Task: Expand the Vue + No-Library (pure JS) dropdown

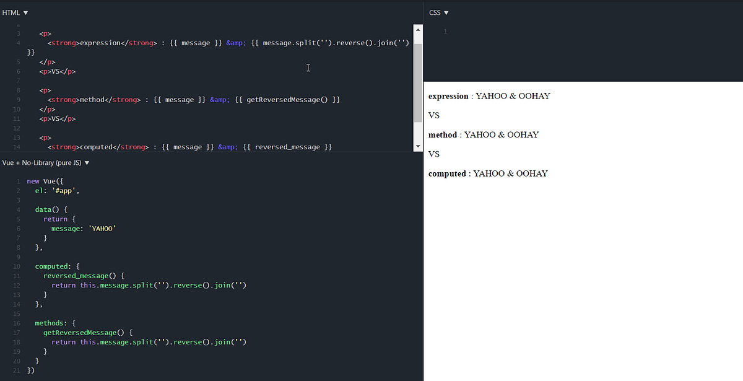Action: (x=85, y=162)
